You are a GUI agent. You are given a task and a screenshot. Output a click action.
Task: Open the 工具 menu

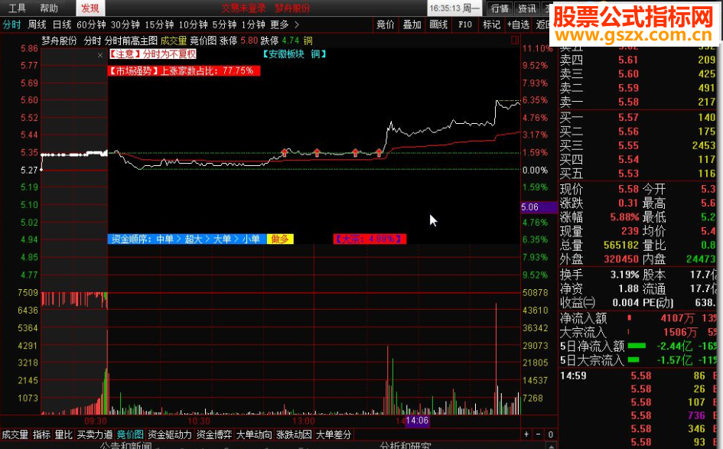(x=17, y=8)
